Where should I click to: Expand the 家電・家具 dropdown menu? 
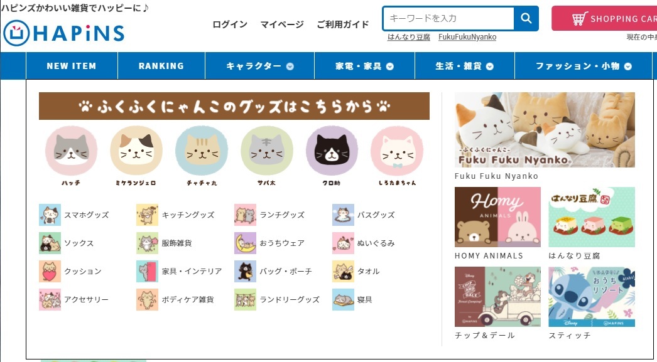coord(364,66)
